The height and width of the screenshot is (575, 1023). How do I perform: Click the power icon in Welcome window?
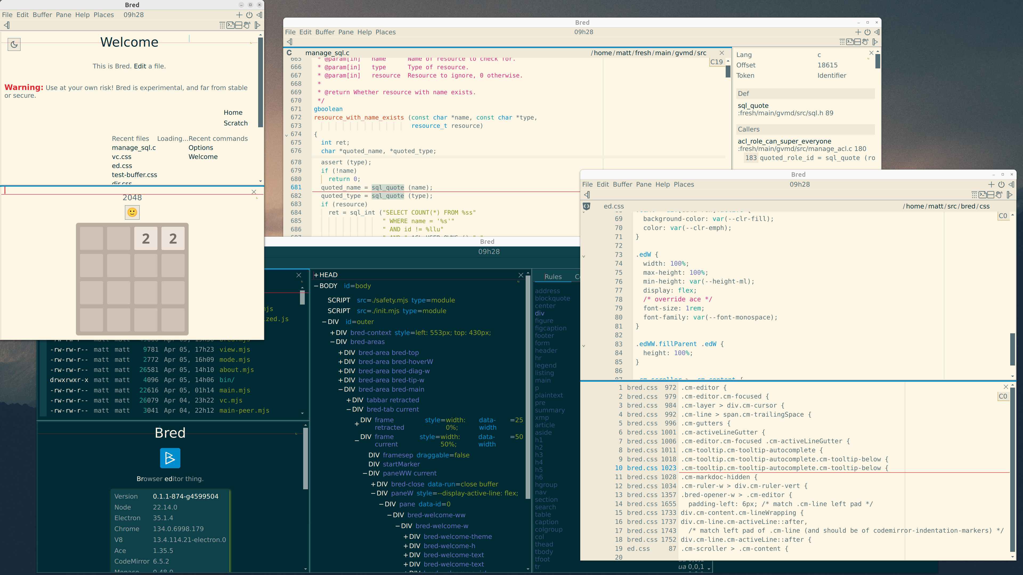pos(249,15)
